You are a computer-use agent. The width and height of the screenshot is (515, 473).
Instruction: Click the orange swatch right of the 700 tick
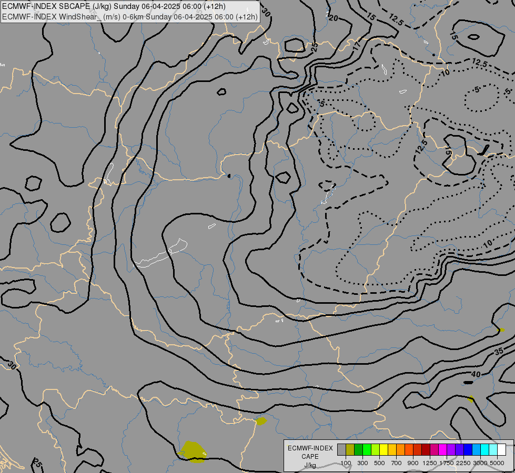401,449
